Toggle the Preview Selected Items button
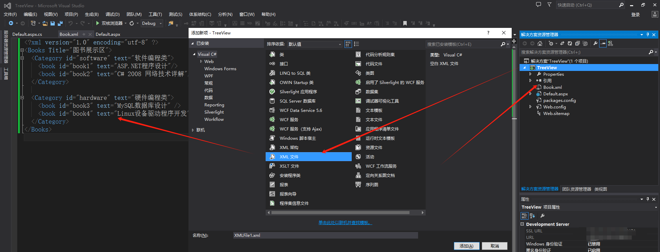 (603, 43)
